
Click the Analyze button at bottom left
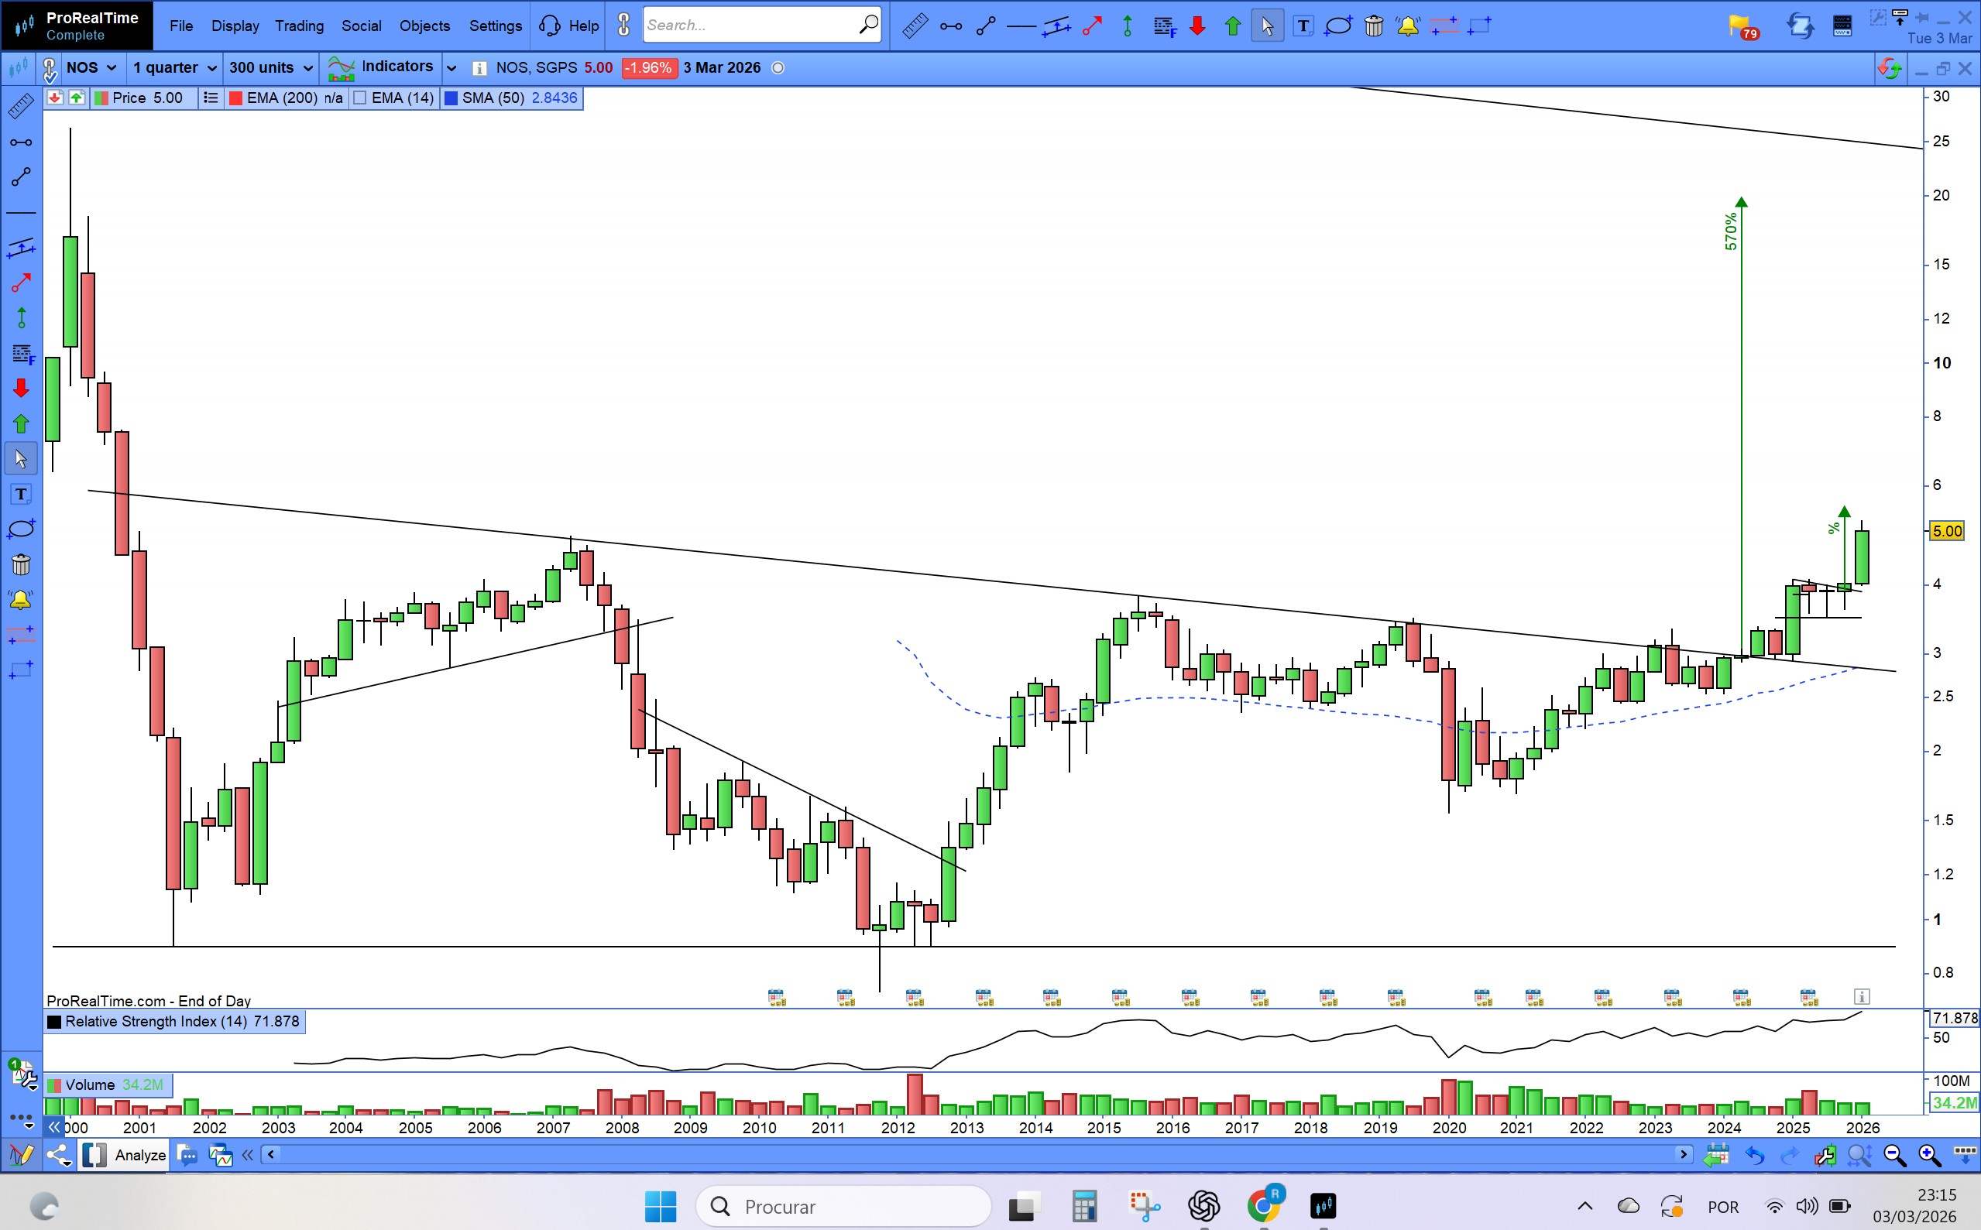pyautogui.click(x=140, y=1155)
